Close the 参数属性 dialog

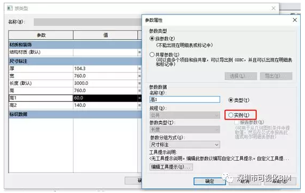[x=295, y=20]
